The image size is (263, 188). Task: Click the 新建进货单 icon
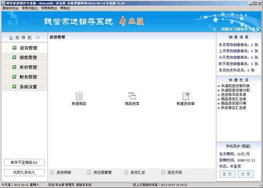click(x=186, y=97)
